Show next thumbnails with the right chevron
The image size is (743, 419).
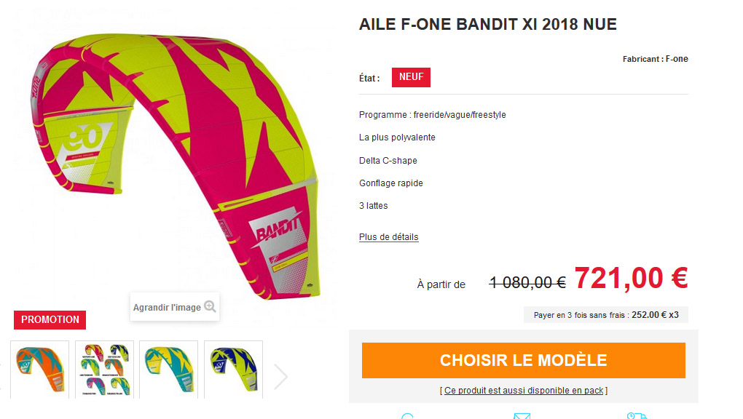[x=280, y=376]
